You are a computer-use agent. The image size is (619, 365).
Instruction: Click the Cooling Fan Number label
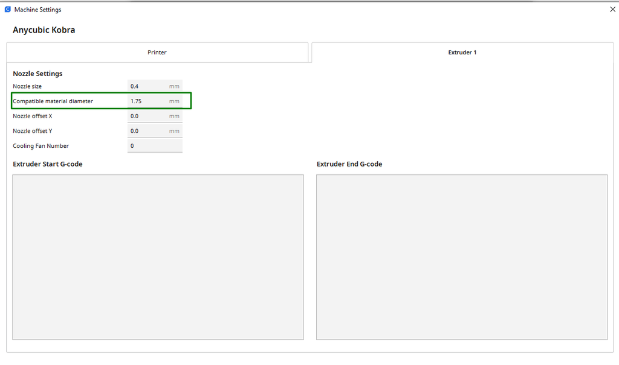41,146
